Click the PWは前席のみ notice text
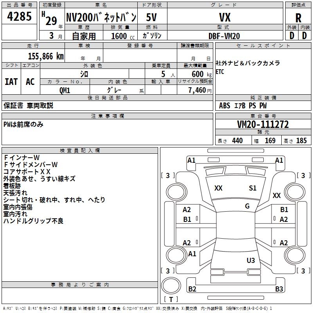The width and height of the screenshot is (313, 313). 23,124
